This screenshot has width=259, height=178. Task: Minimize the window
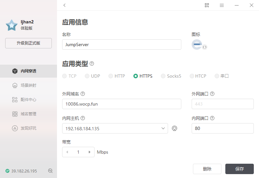237,5
